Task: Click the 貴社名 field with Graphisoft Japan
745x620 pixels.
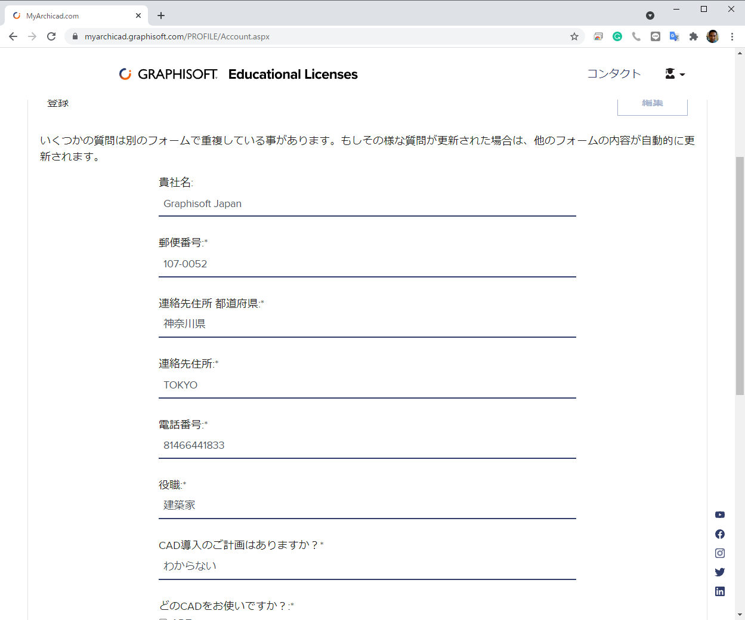Action: pyautogui.click(x=367, y=204)
